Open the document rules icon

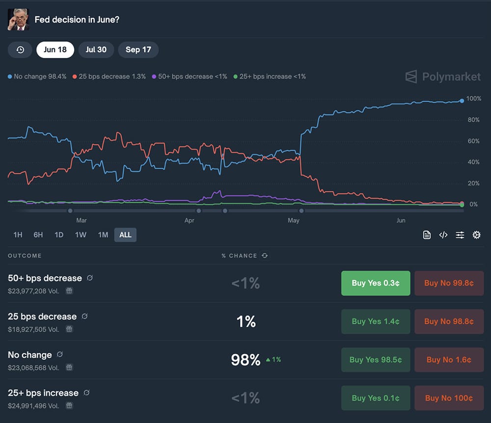click(x=427, y=235)
